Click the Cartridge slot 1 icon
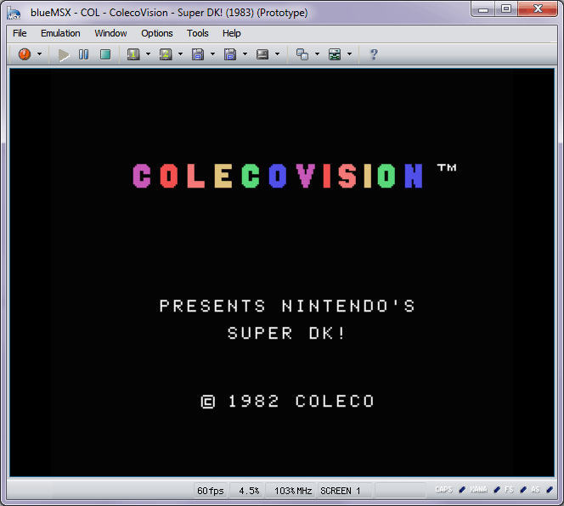 click(133, 54)
